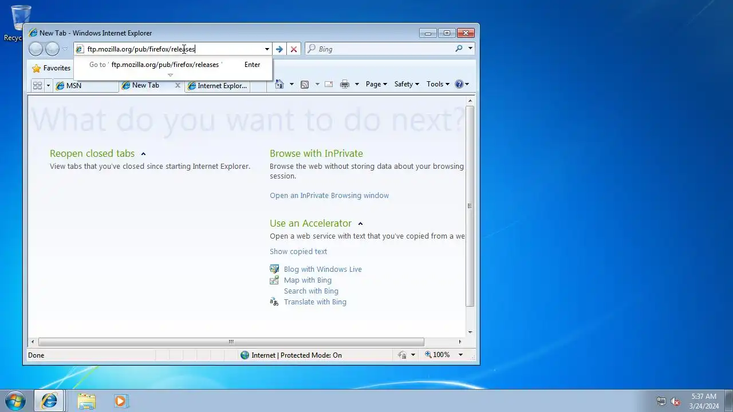Viewport: 733px width, 412px height.
Task: Expand the autocomplete list with the chevron
Action: pyautogui.click(x=170, y=75)
